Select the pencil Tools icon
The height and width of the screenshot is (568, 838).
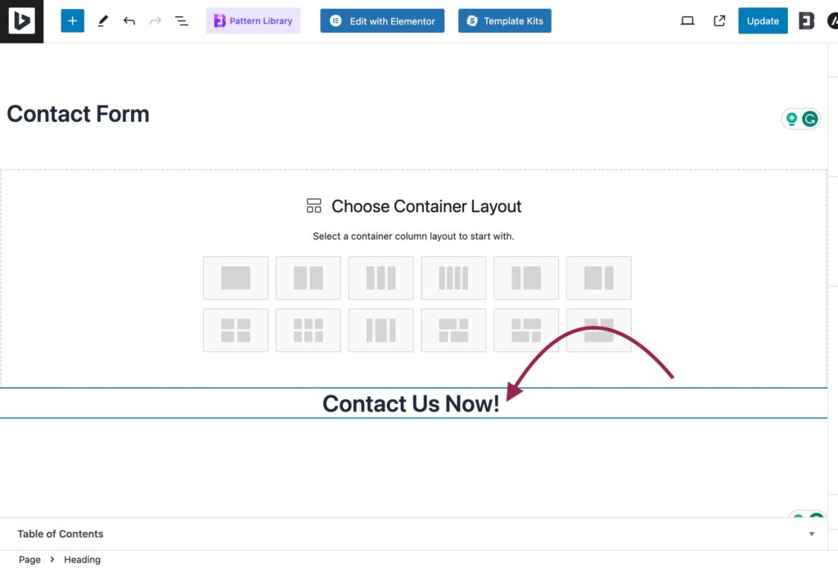[103, 20]
